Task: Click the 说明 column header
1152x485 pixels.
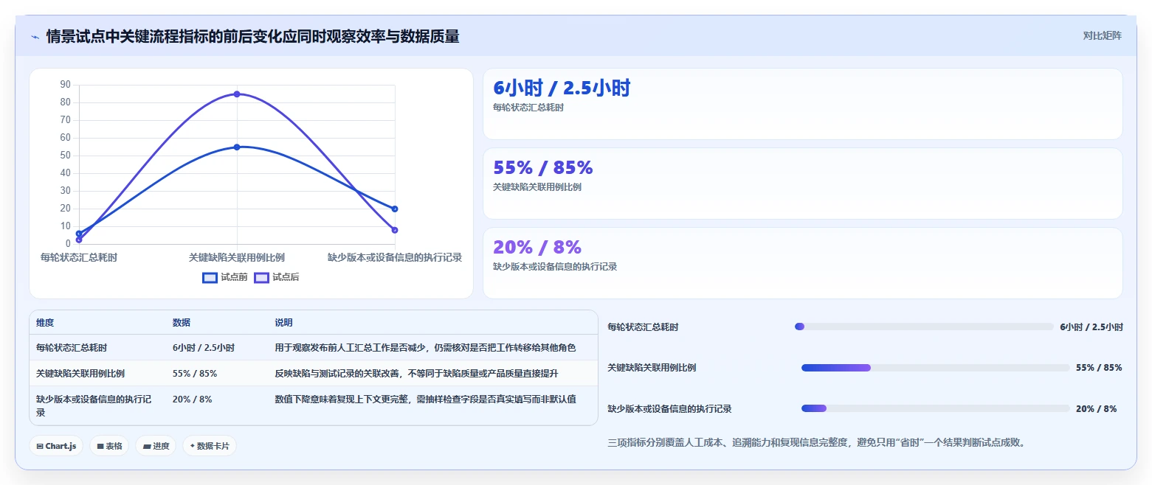Action: click(283, 323)
